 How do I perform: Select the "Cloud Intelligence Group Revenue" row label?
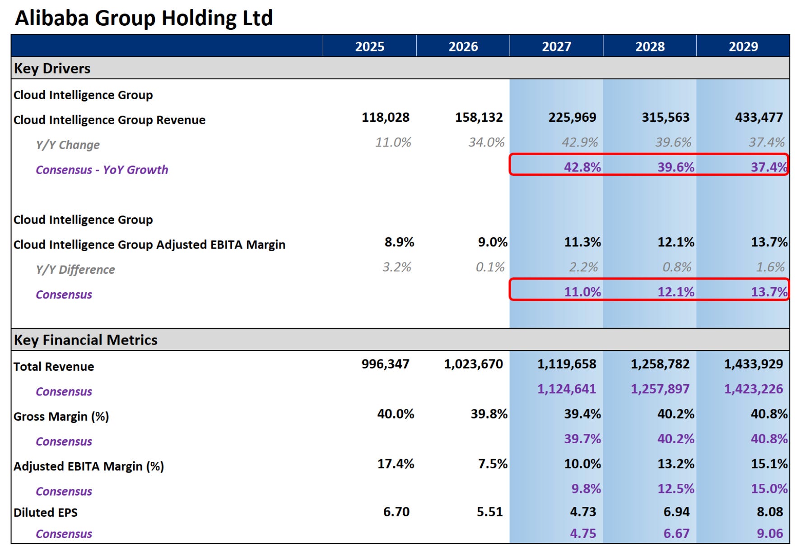110,120
